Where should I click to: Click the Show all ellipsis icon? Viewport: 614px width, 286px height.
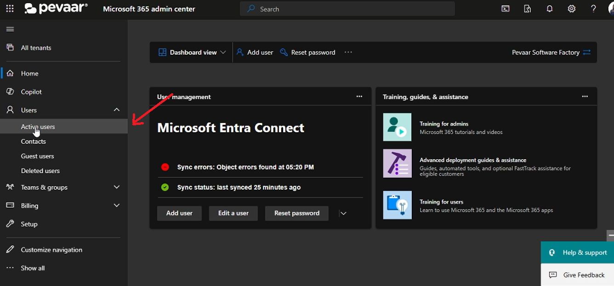coord(10,268)
